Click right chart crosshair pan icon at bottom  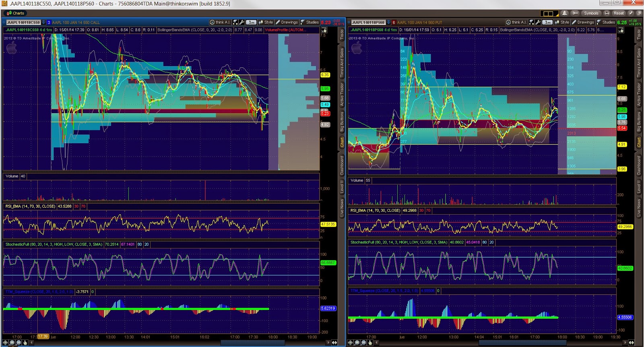(x=350, y=343)
